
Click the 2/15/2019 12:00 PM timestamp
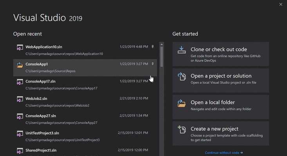pos(133,150)
